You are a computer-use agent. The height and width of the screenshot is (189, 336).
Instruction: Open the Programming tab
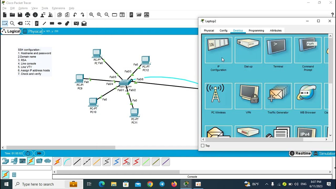256,30
